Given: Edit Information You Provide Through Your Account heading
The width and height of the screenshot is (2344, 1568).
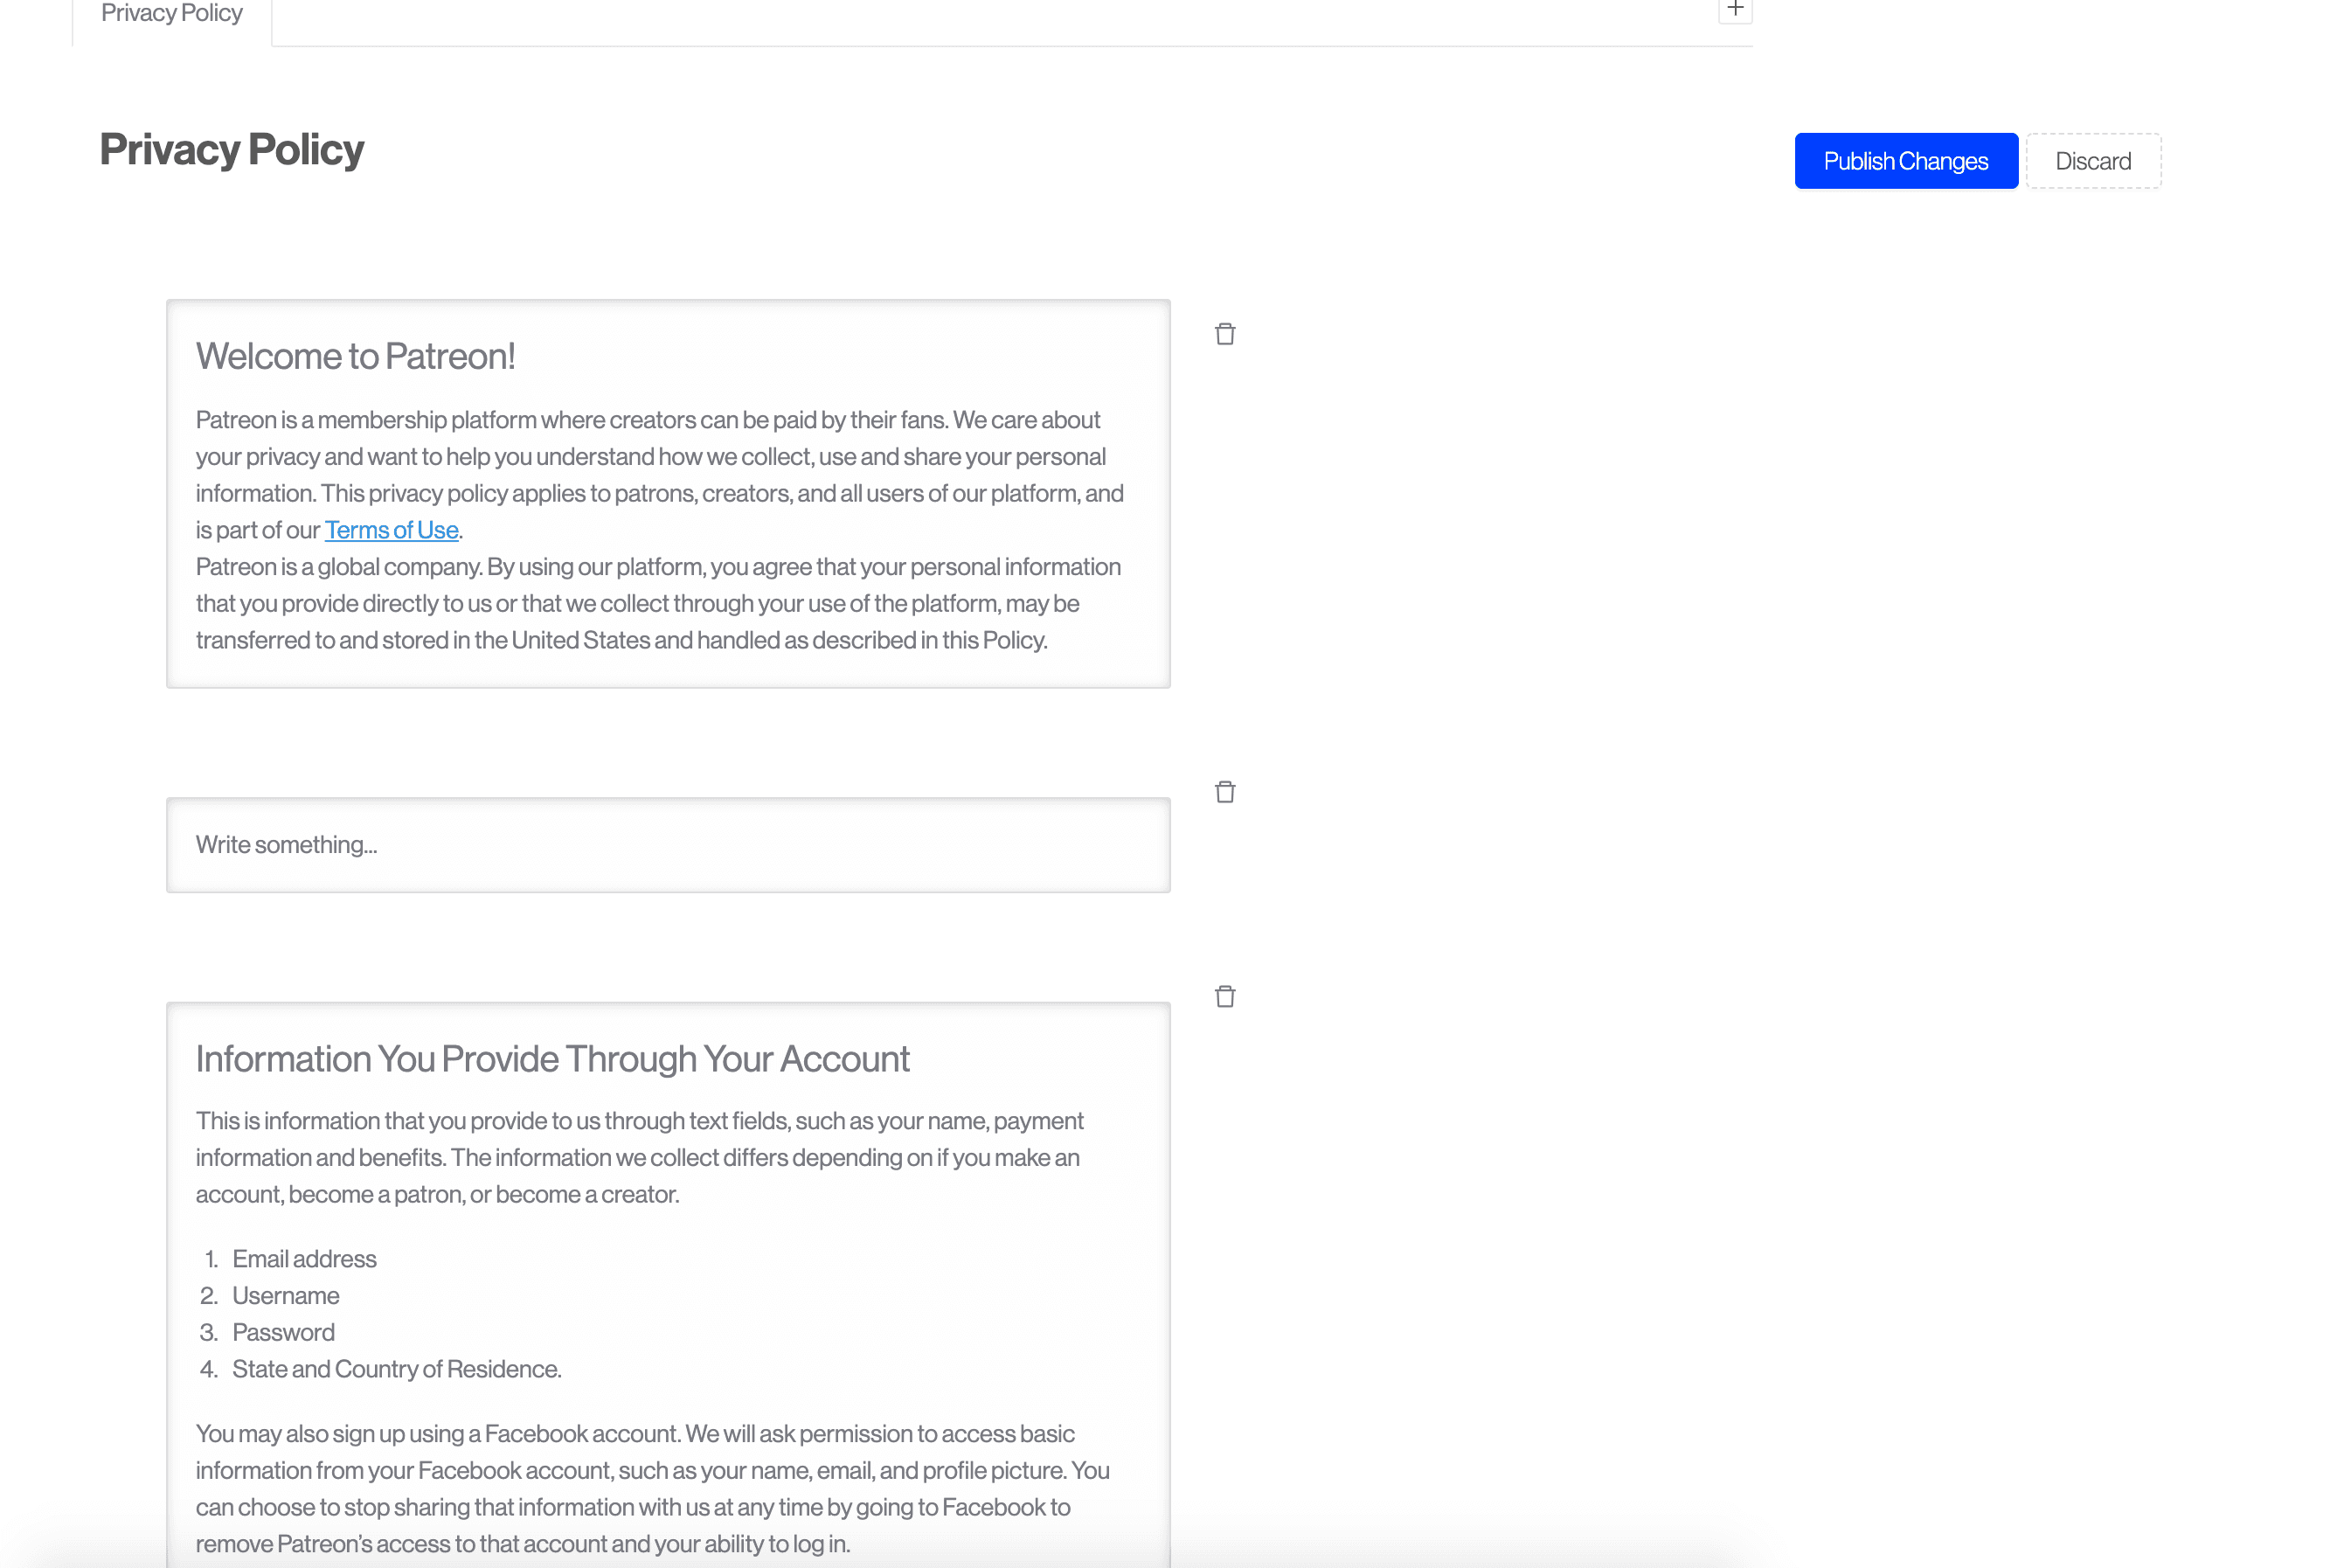Looking at the screenshot, I should [x=552, y=1059].
